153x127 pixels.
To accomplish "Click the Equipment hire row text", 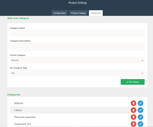I will (23, 124).
